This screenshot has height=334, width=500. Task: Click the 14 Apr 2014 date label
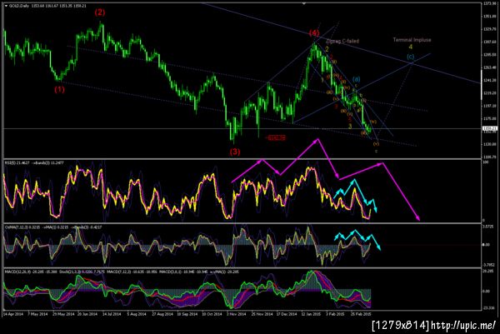coord(13,314)
